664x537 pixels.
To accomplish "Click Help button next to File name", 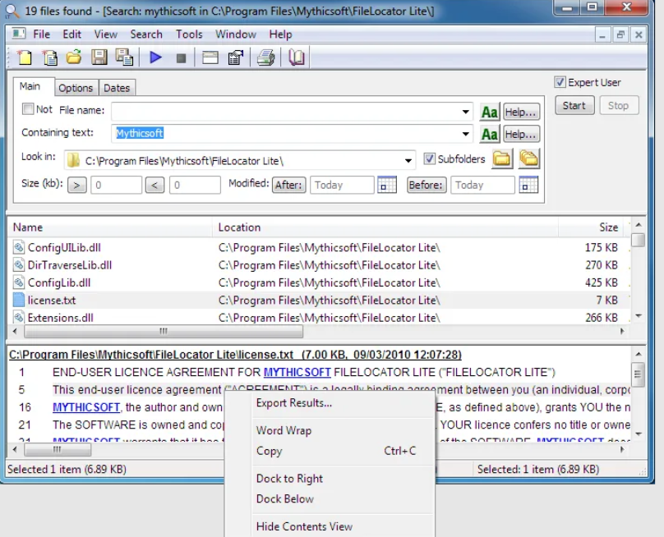I will pos(521,112).
